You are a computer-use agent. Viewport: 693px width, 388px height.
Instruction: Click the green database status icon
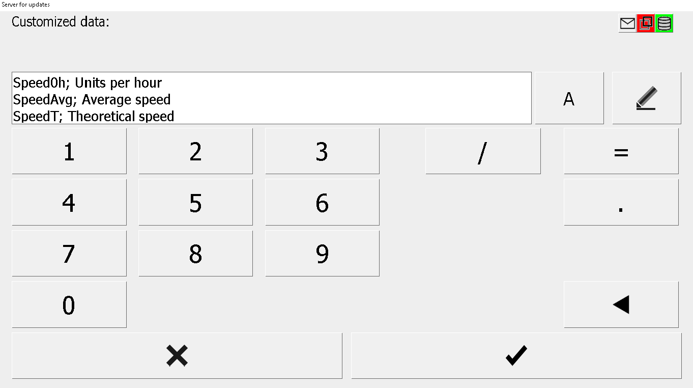(665, 23)
